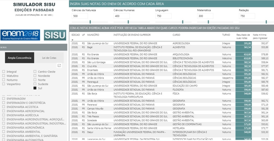Click the Itaqui municipality cell
The height and width of the screenshot is (141, 274).
pyautogui.click(x=90, y=132)
